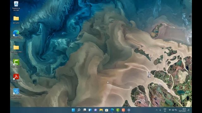Launch the Acrobat Reader DC desktop shortcut
This screenshot has height=113, width=202.
[x=16, y=78]
